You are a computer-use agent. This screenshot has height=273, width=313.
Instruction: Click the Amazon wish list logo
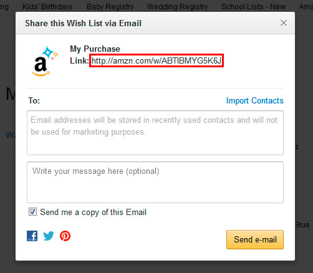click(44, 61)
